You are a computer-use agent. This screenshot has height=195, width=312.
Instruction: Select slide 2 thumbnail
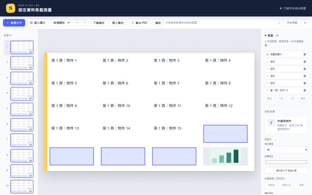(x=22, y=63)
